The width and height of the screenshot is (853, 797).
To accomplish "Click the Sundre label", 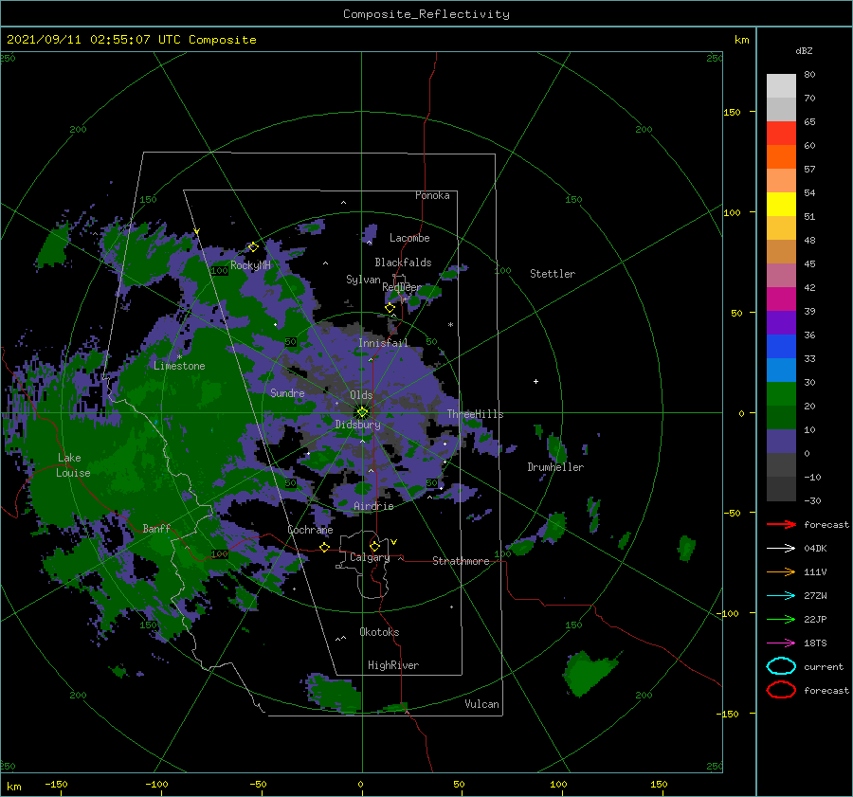I will pyautogui.click(x=287, y=392).
